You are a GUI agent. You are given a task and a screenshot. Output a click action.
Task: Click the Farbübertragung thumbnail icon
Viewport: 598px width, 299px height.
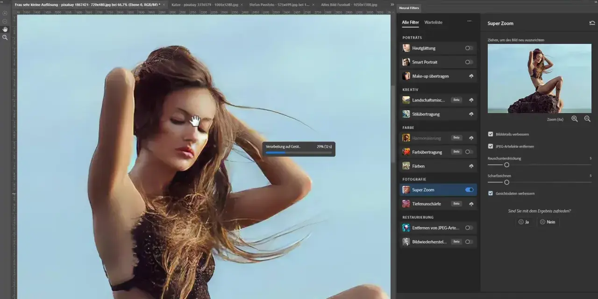pos(406,152)
